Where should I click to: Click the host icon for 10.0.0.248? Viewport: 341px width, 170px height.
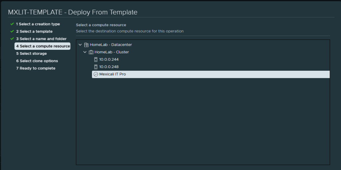pos(96,67)
